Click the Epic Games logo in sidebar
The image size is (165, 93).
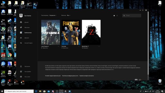(x=21, y=16)
